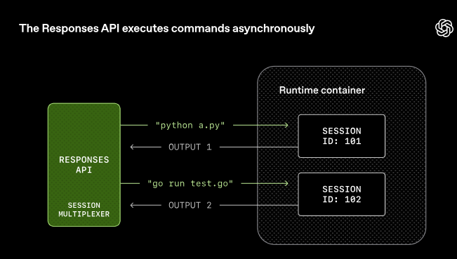This screenshot has height=259, width=457.
Task: Select the SESSION ID: 102 box
Action: [342, 194]
